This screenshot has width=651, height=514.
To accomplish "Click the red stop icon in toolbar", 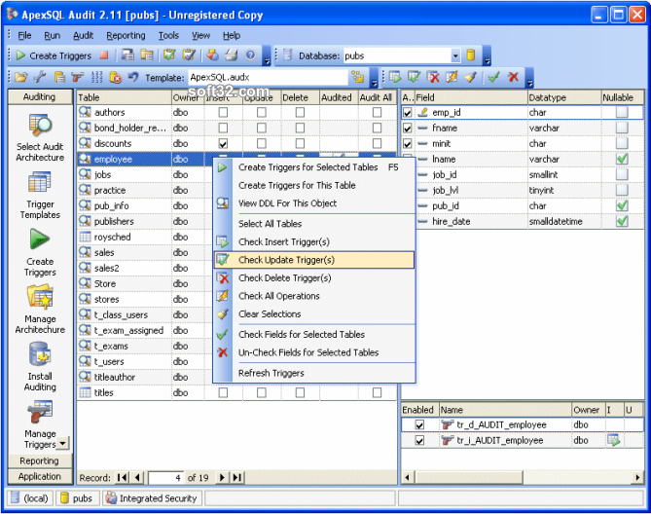I will click(x=104, y=55).
